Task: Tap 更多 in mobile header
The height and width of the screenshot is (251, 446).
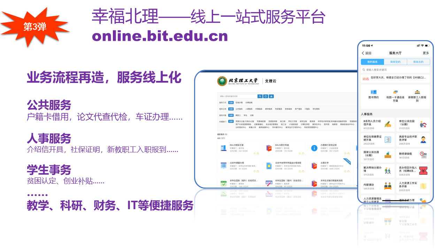Action: [426, 53]
